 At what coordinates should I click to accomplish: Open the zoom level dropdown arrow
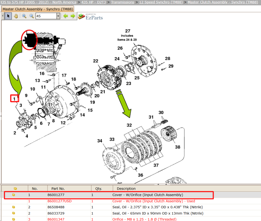[58, 16]
